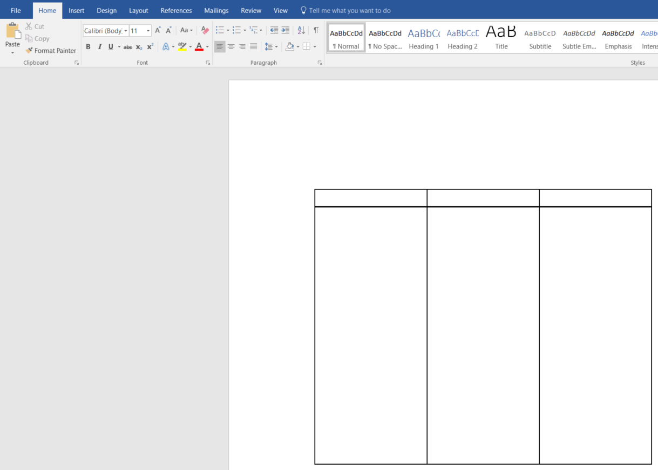
Task: Click the Cut button
Action: (x=35, y=26)
